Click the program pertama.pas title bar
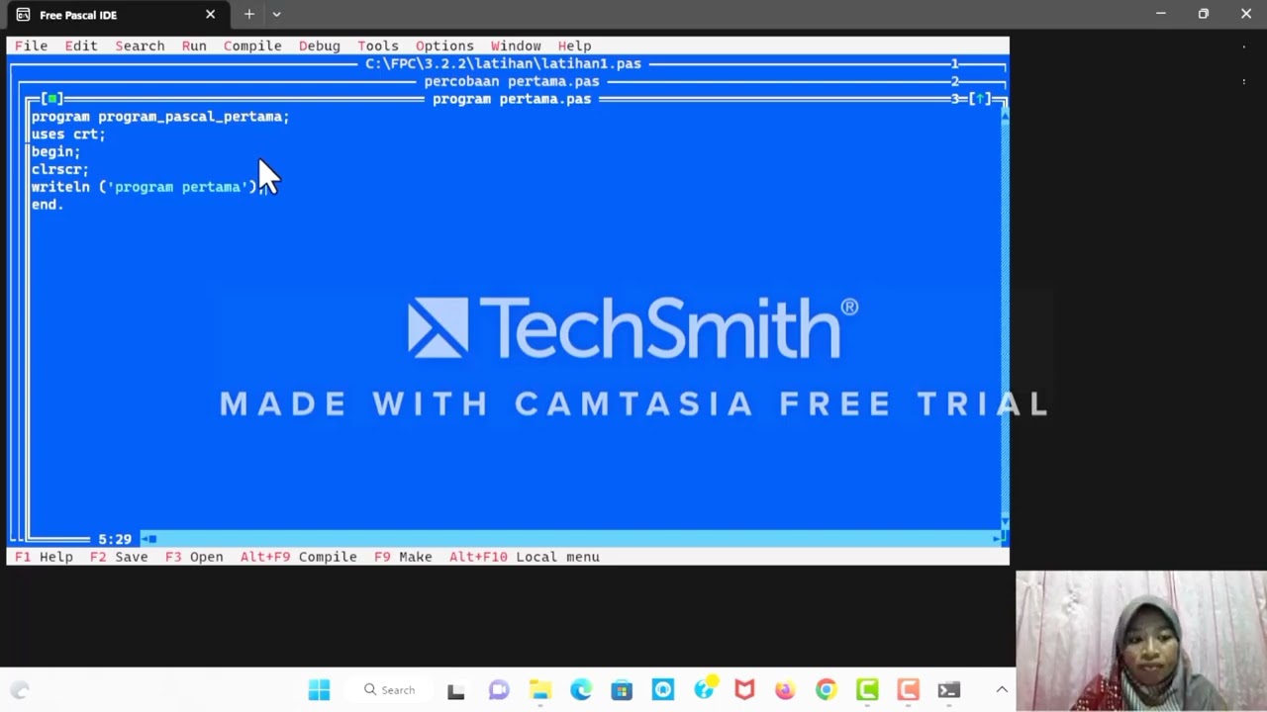 [x=512, y=99]
